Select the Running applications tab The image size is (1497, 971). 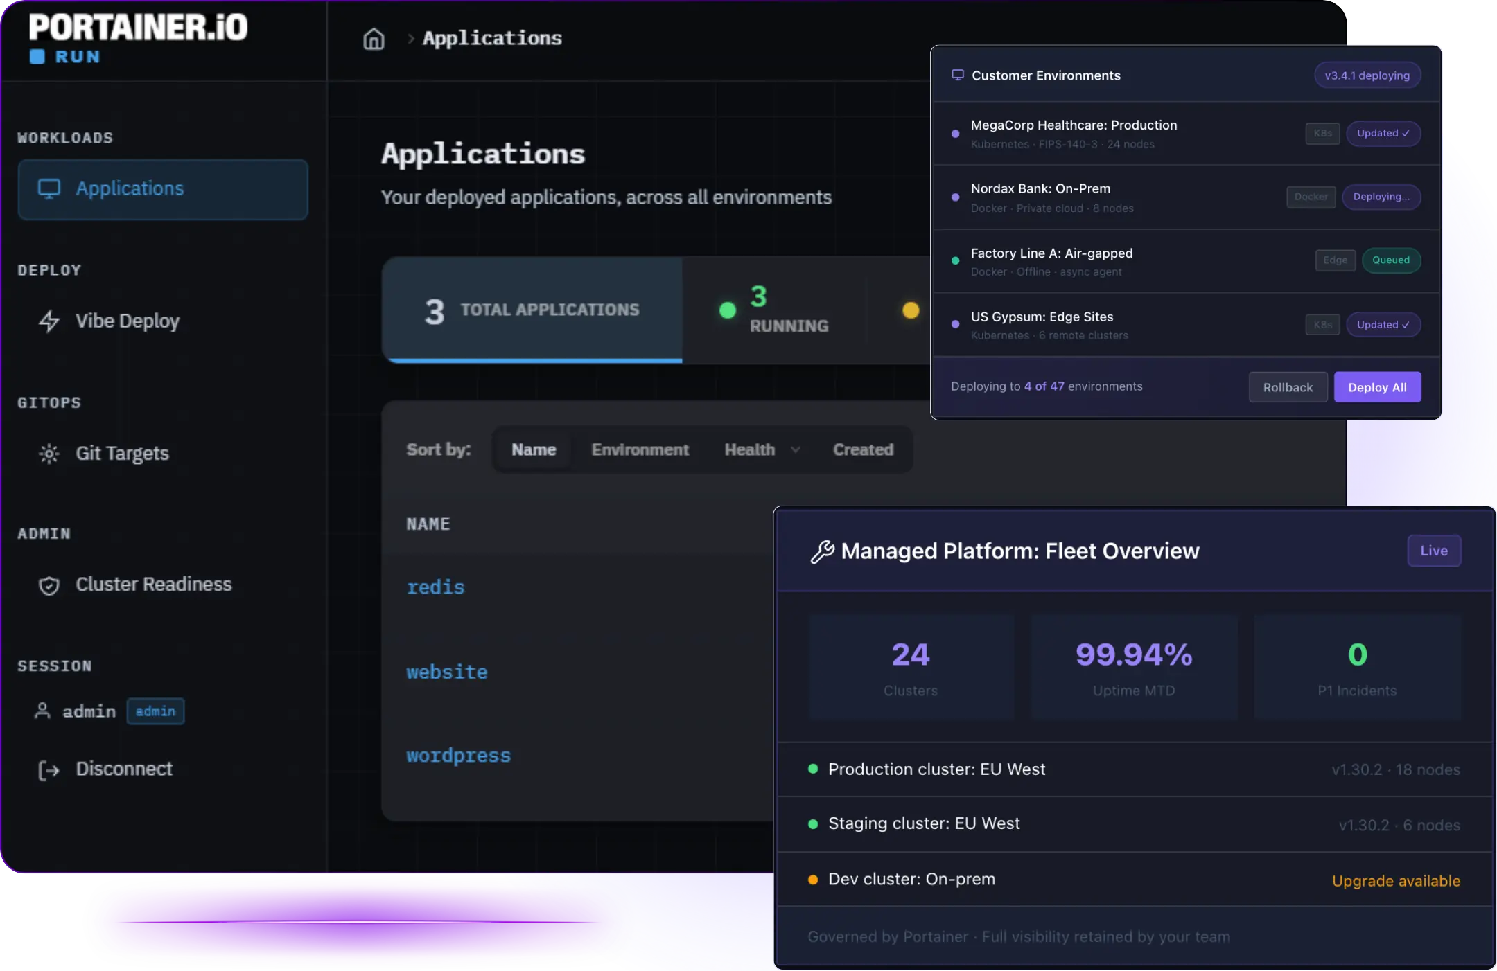coord(774,310)
